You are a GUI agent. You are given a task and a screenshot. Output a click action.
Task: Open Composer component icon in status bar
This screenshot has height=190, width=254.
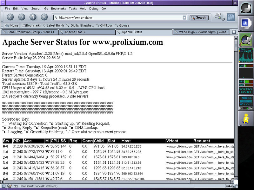(16, 186)
